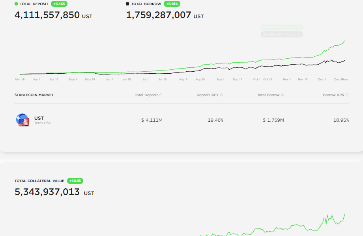Click the +6.91% borrow change badge
363x236 pixels.
tap(172, 4)
